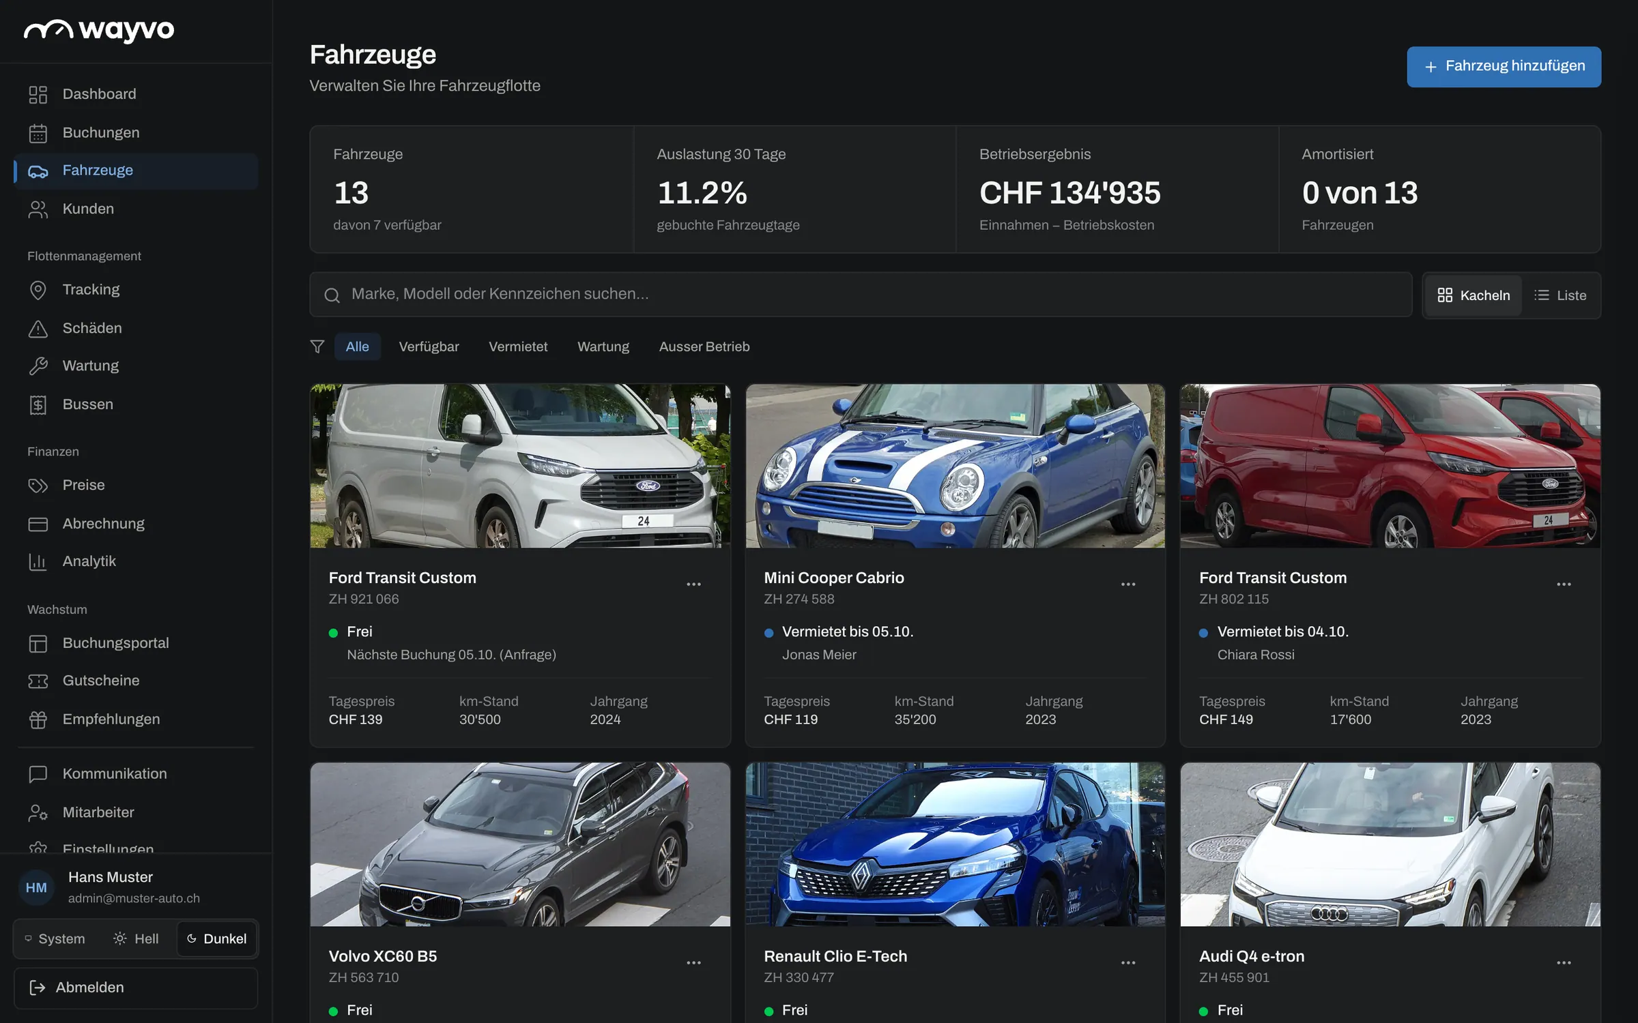Click the Buchungsportal layout icon
The height and width of the screenshot is (1023, 1638).
coord(38,644)
